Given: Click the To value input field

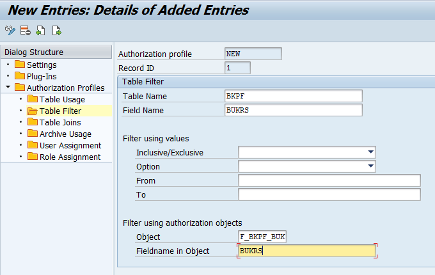Looking at the screenshot, I should (329, 194).
